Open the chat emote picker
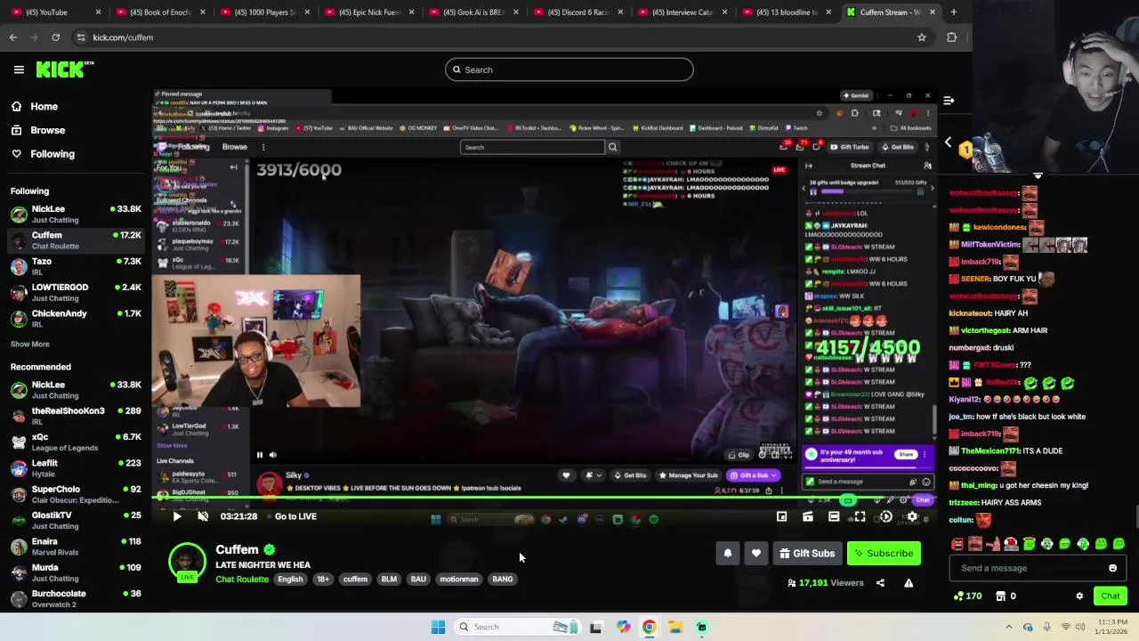This screenshot has width=1139, height=641. click(x=1112, y=568)
